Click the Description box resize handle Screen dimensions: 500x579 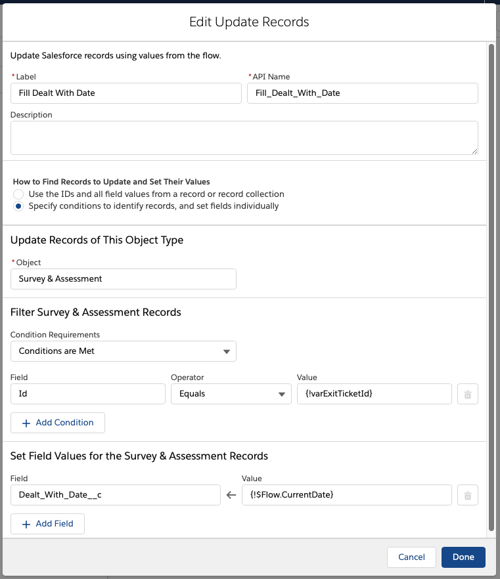pyautogui.click(x=474, y=151)
